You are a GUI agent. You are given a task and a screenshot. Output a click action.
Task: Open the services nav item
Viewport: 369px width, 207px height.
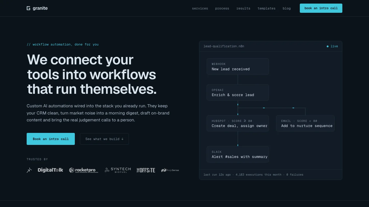[200, 8]
